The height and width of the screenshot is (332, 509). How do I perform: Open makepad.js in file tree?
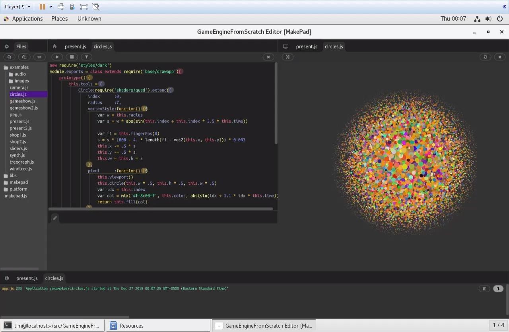(16, 196)
